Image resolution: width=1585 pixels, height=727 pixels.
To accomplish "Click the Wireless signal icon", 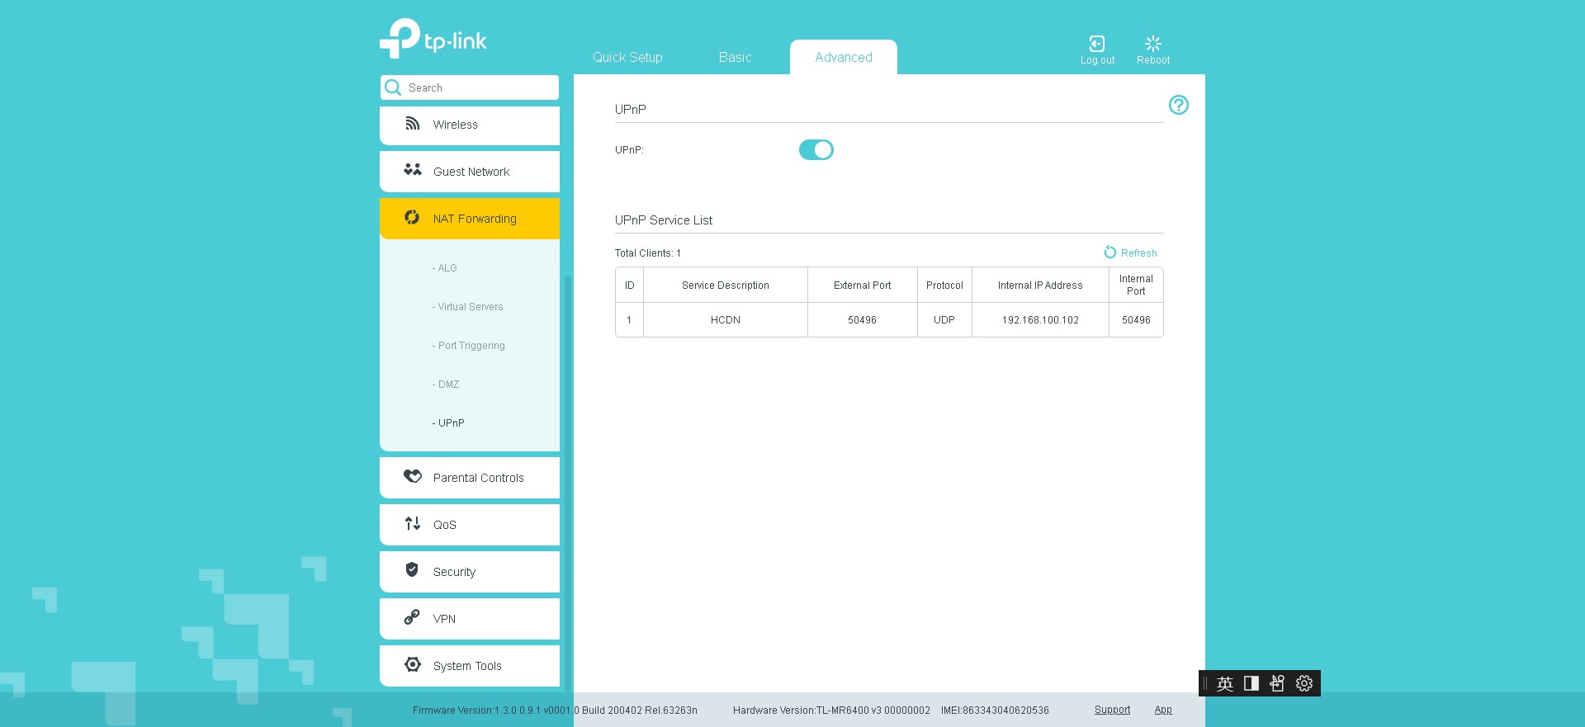I will 413,124.
